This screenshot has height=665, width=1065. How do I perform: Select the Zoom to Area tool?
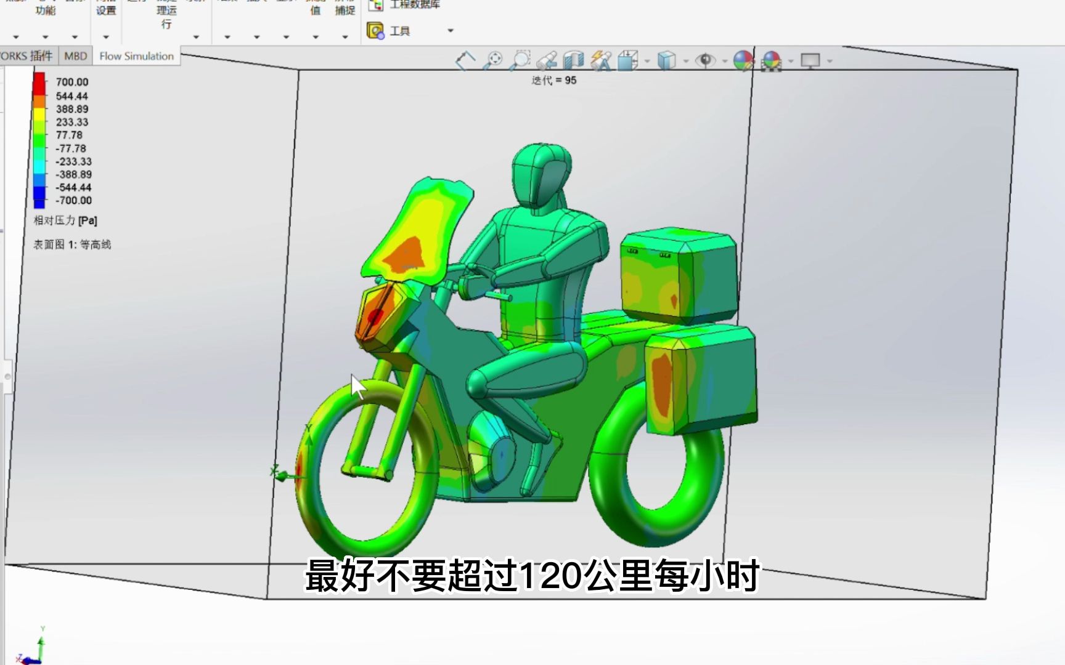[x=521, y=60]
